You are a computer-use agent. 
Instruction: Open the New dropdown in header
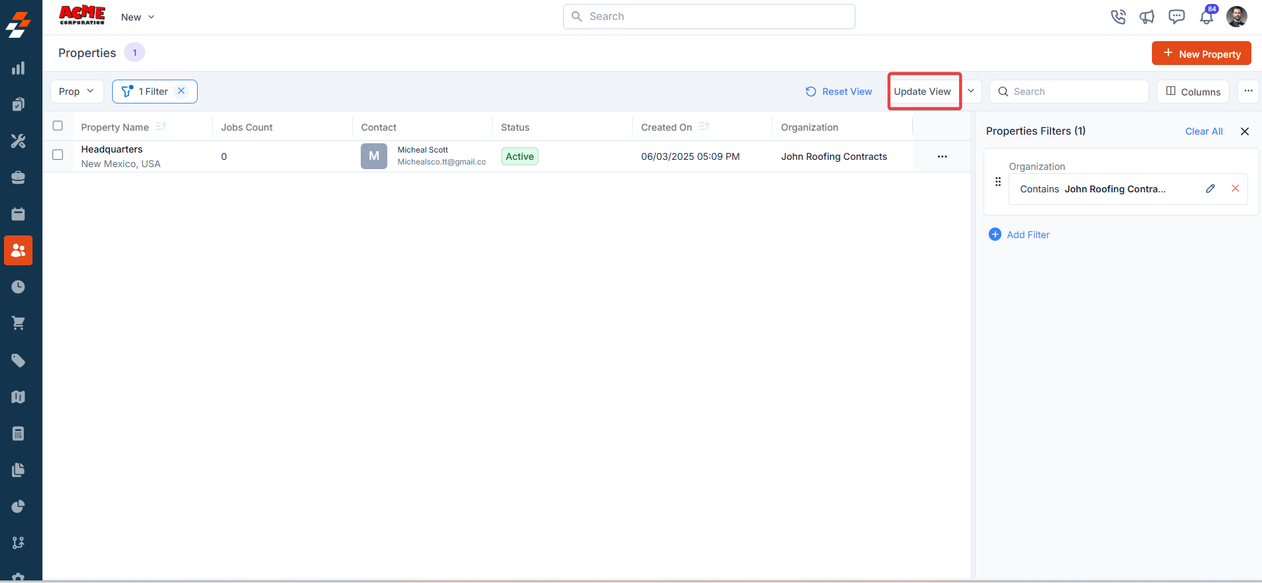coord(138,17)
